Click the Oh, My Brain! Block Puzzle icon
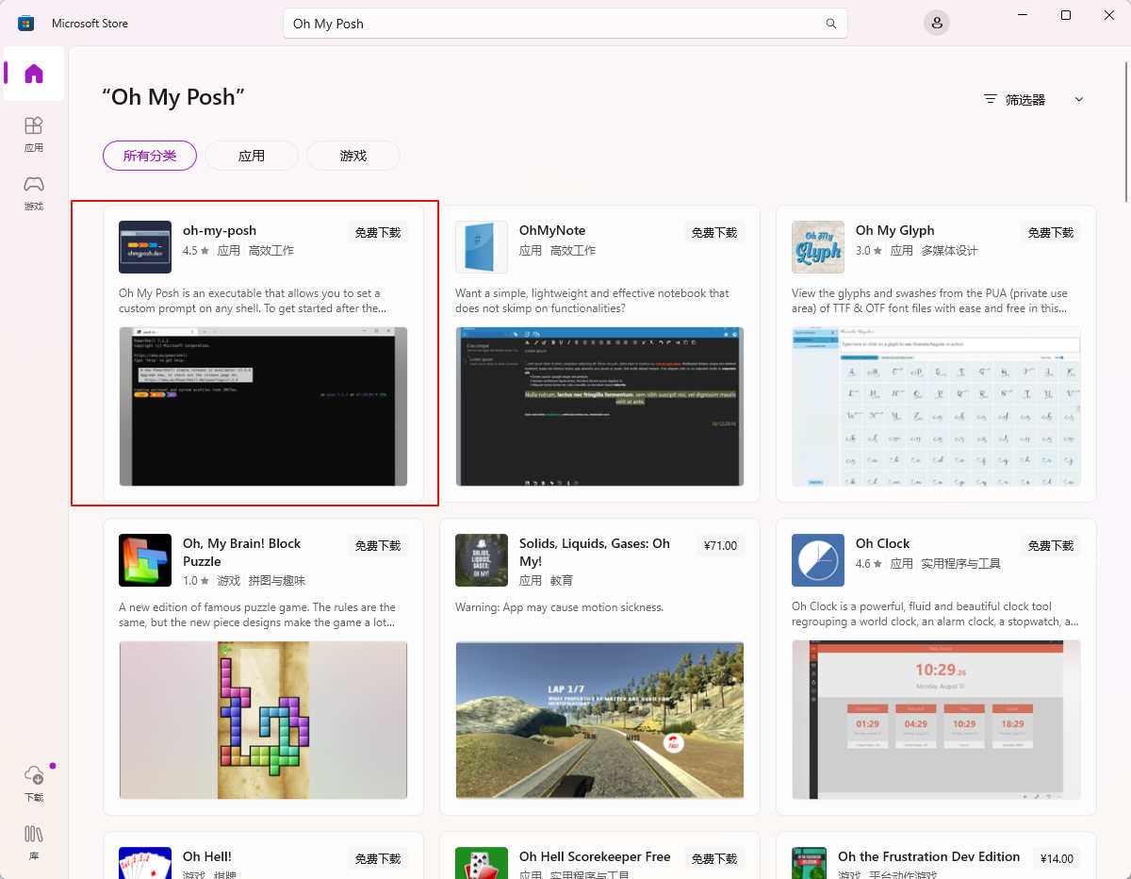Image resolution: width=1131 pixels, height=879 pixels. 145,560
